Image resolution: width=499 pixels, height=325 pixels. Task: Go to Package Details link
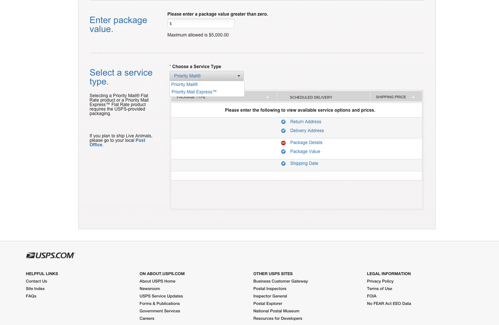306,143
